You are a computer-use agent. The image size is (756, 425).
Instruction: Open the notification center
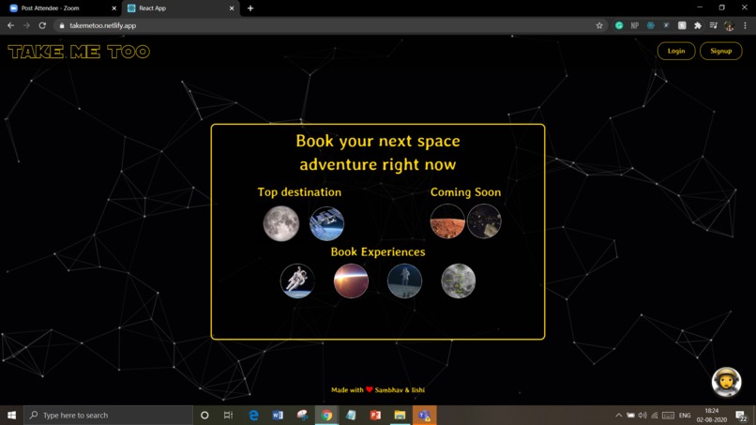click(x=742, y=415)
